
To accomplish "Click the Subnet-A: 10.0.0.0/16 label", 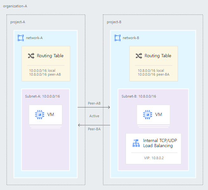I will (x=42, y=96).
